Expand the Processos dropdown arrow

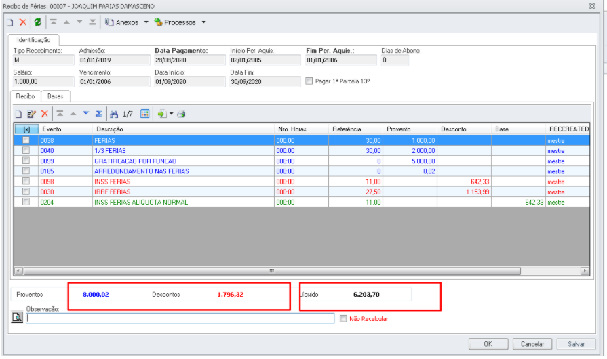point(204,22)
